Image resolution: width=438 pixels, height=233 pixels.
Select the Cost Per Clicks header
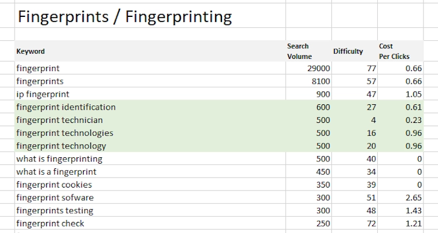(x=394, y=51)
